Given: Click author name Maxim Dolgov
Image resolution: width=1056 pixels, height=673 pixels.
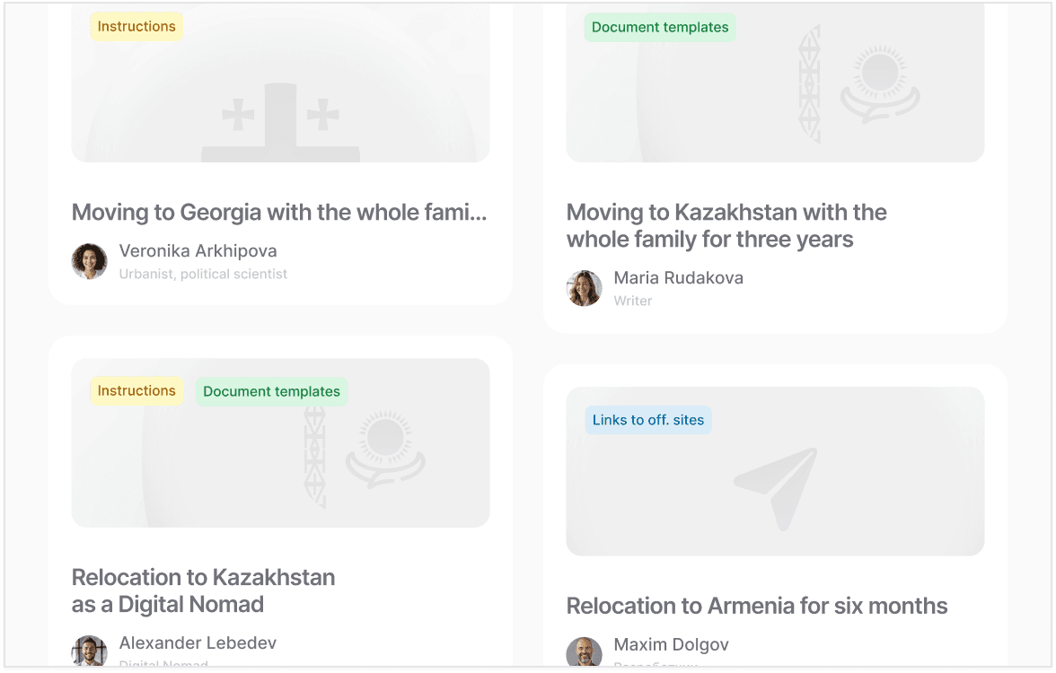Looking at the screenshot, I should click(x=671, y=644).
